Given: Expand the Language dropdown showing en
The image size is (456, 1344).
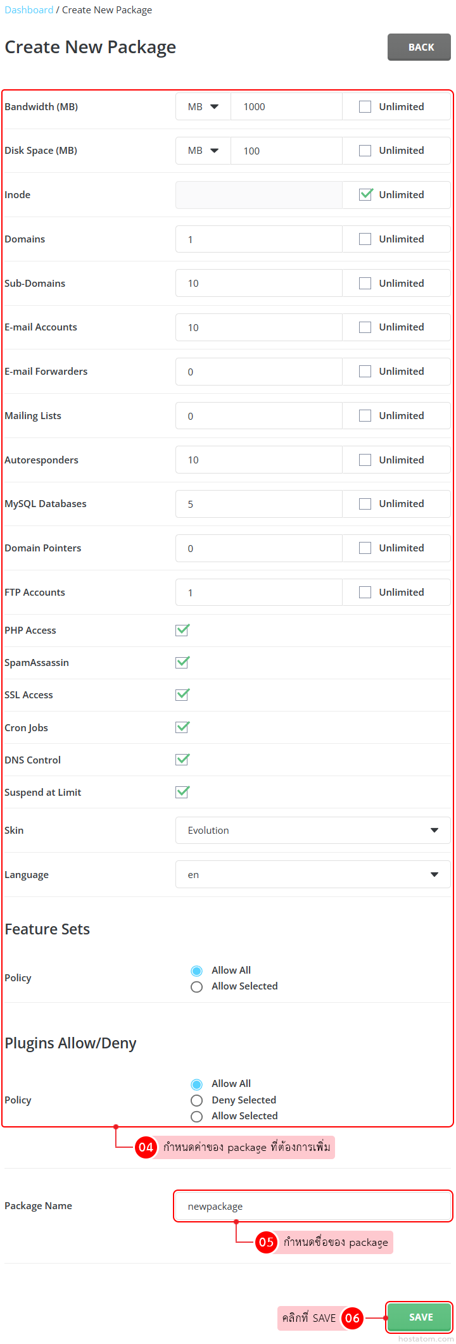Looking at the screenshot, I should [313, 874].
